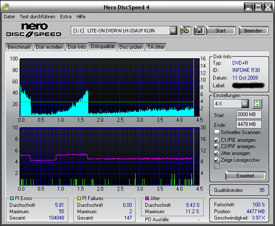Viewport: 275px width, 226px height.
Task: Select the Diskqualität tab
Action: click(x=102, y=46)
